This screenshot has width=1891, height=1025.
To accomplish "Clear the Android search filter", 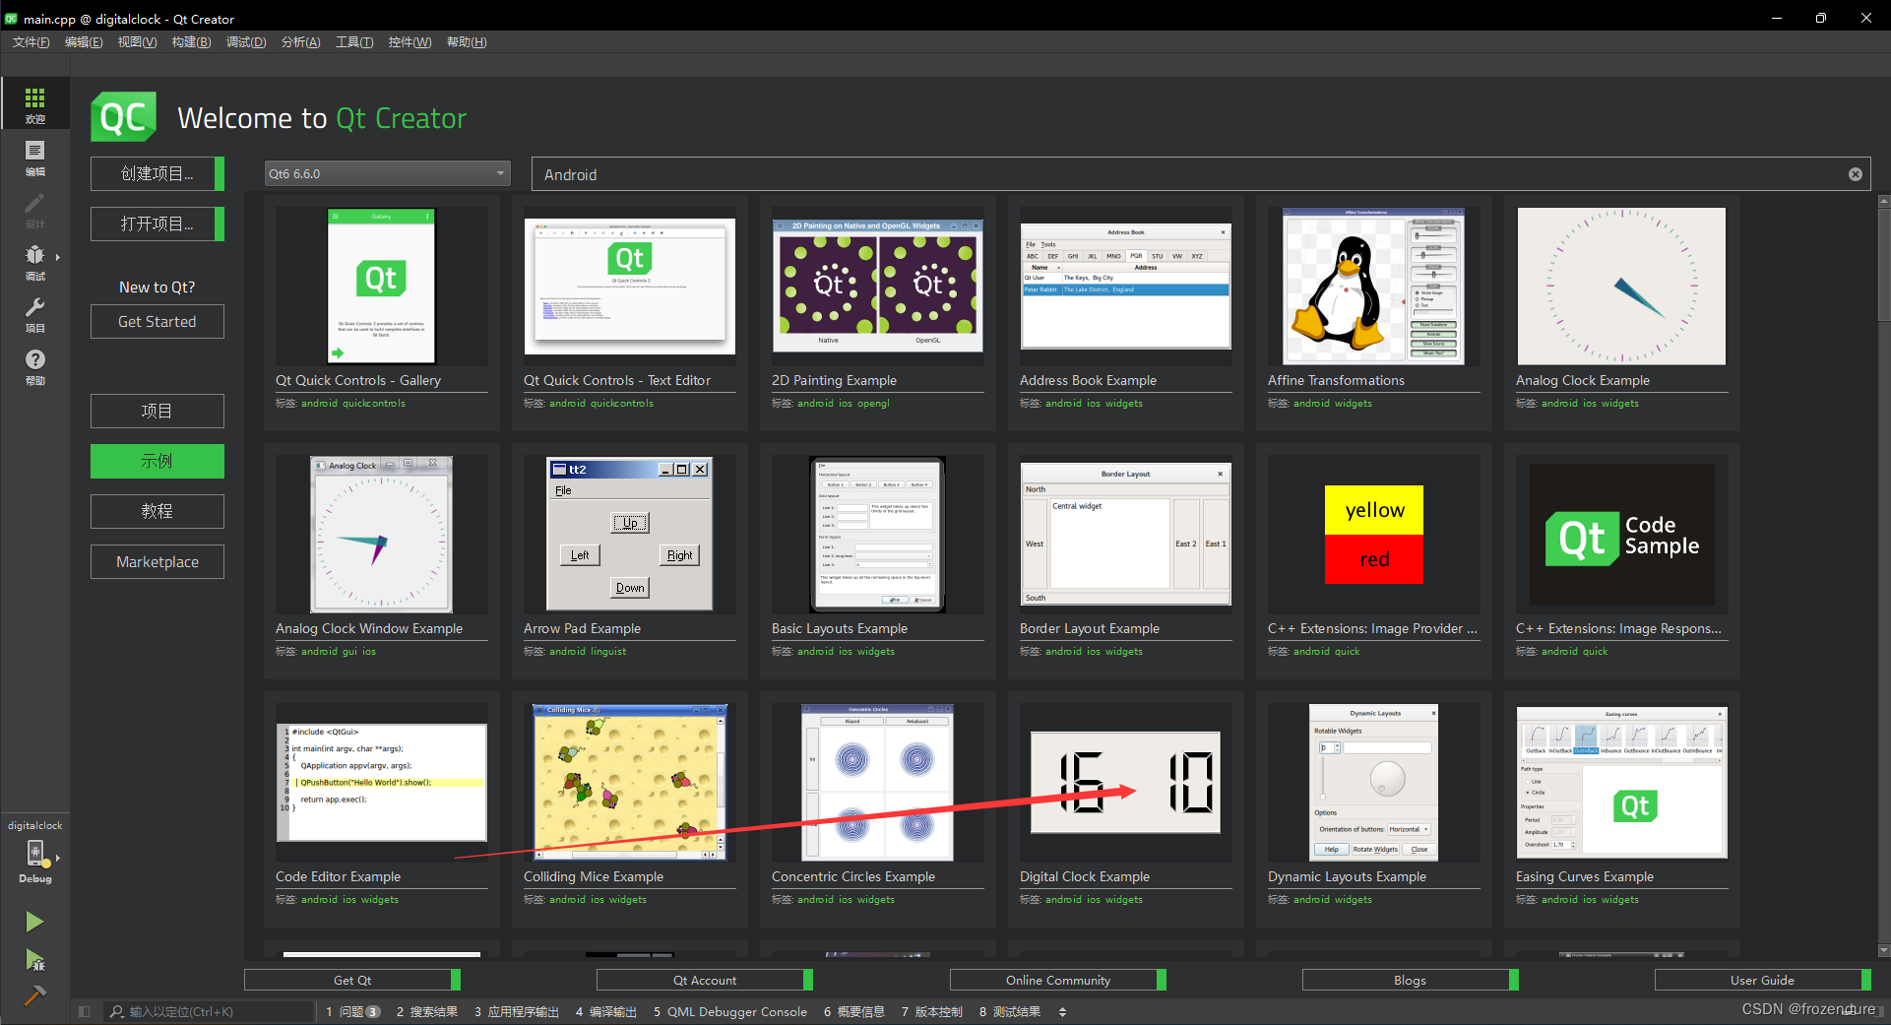I will click(1855, 174).
